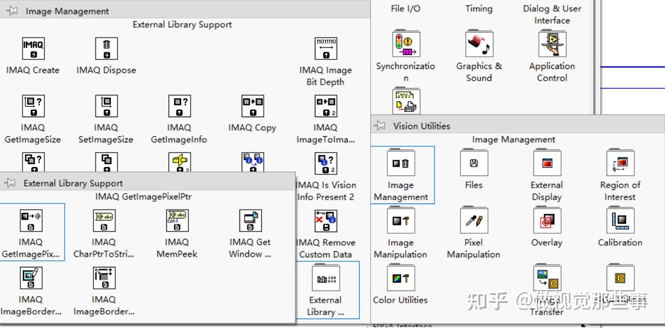Open the Timing category
The width and height of the screenshot is (665, 328).
pos(478,8)
